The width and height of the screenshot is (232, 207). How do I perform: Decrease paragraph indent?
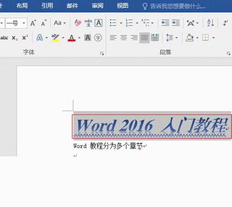pos(165,23)
